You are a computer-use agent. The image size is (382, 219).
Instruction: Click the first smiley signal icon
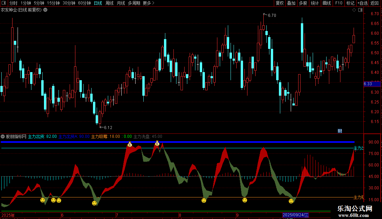pos(43,200)
